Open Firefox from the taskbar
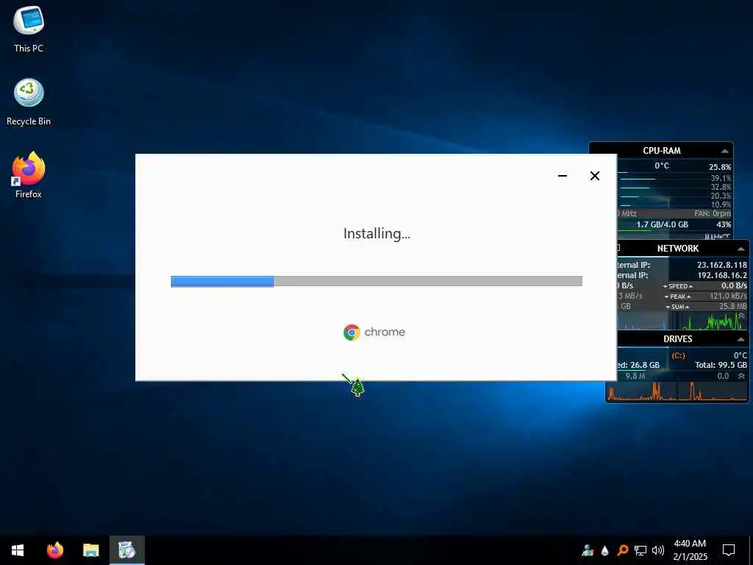The width and height of the screenshot is (753, 565). point(54,550)
